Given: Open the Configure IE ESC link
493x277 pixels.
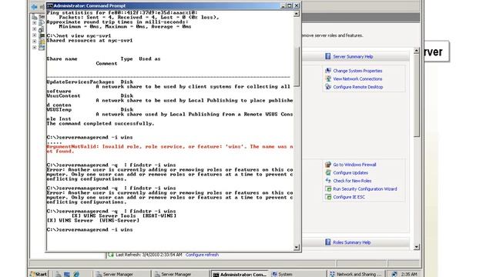Looking at the screenshot, I should pyautogui.click(x=349, y=197).
